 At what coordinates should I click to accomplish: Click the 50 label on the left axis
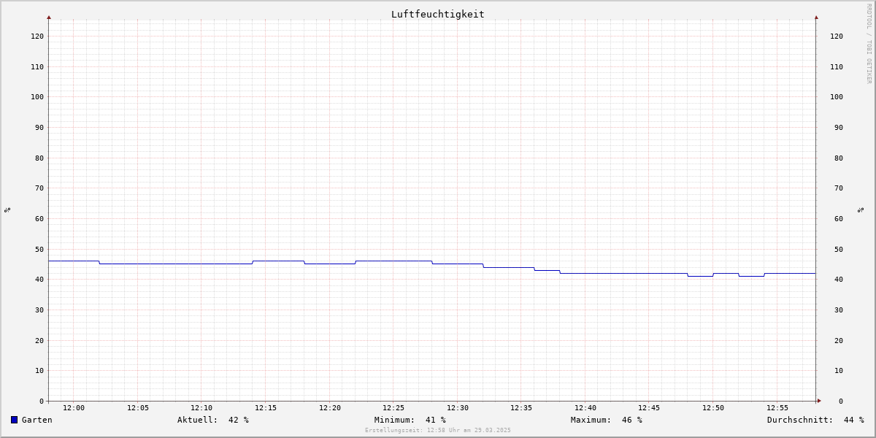[x=39, y=249]
